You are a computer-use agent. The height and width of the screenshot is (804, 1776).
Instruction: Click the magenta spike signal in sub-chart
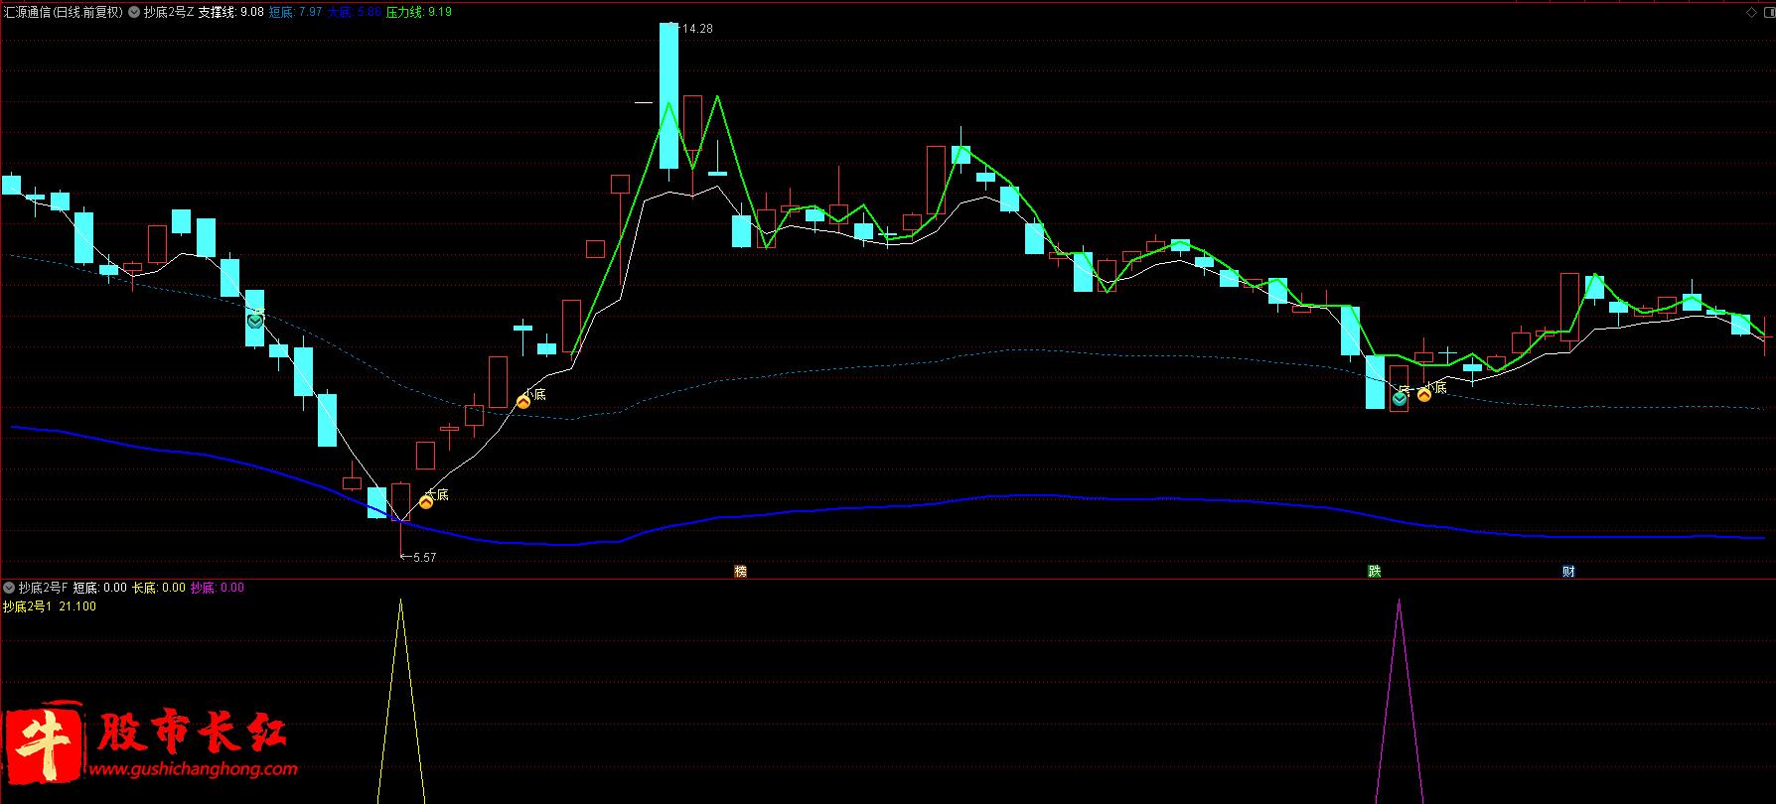tap(1400, 702)
